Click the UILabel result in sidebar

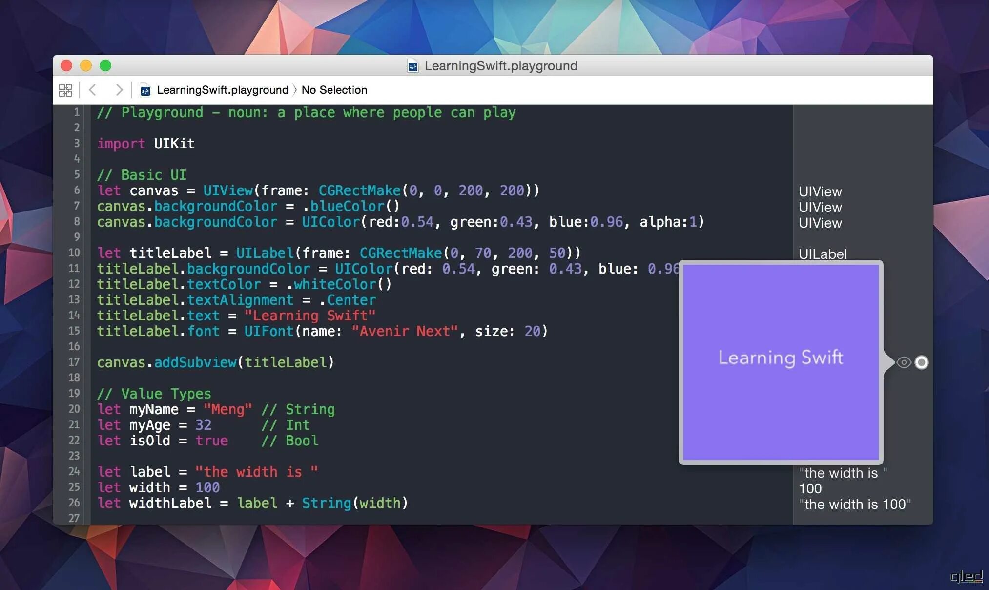pyautogui.click(x=823, y=254)
